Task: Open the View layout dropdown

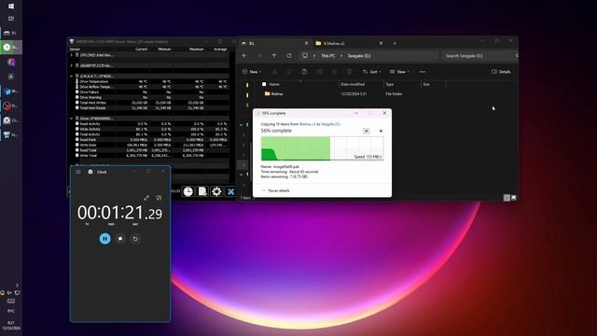Action: tap(399, 72)
